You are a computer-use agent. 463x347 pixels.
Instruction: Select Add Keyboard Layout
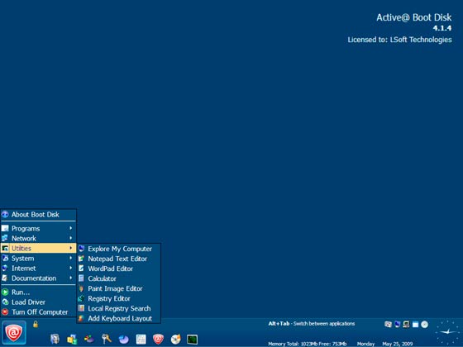[119, 318]
